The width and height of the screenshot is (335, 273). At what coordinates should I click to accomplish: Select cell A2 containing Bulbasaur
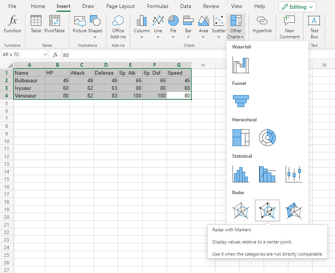[x=29, y=80]
